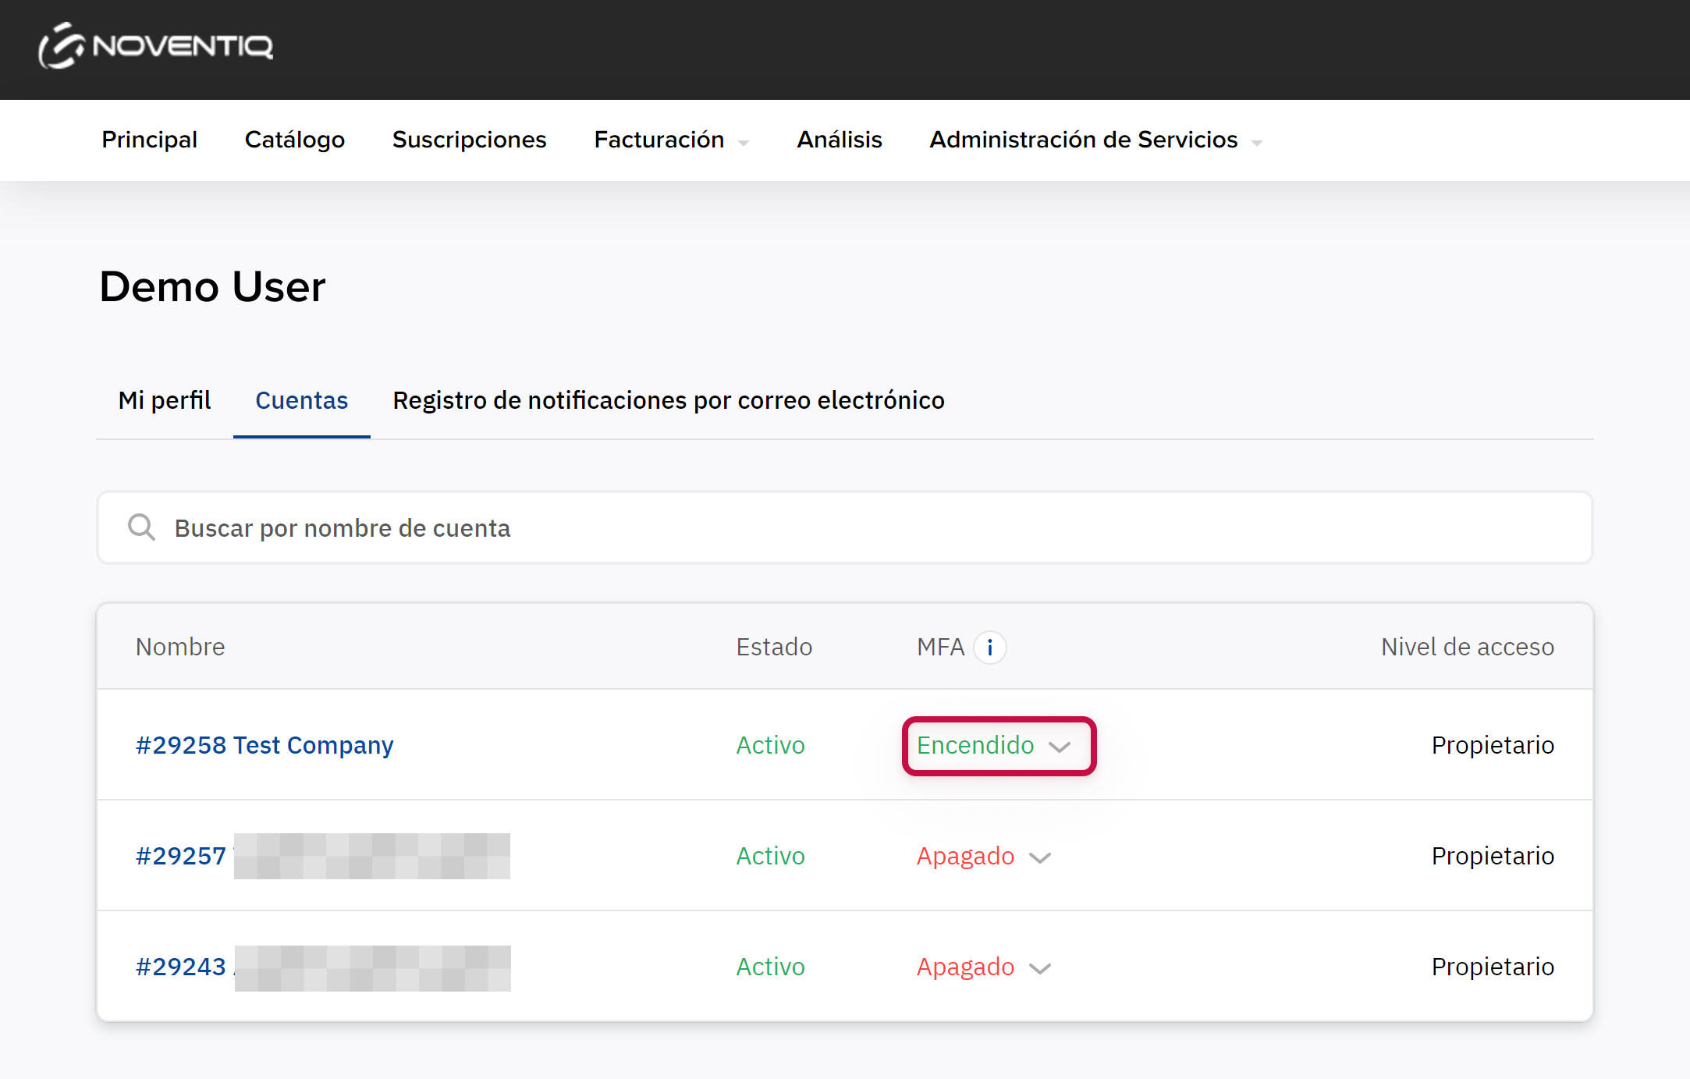Click the account name search field
This screenshot has width=1690, height=1079.
858,528
